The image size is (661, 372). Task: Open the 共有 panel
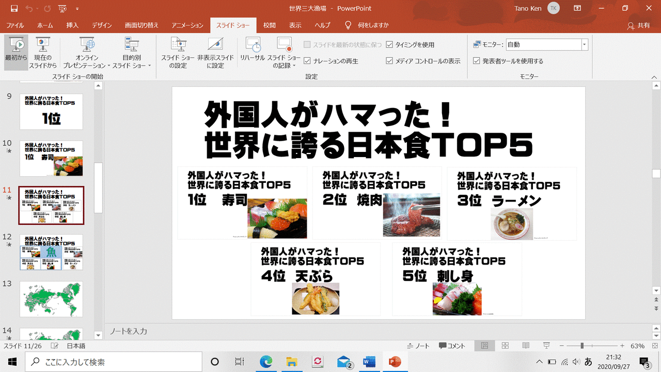640,24
